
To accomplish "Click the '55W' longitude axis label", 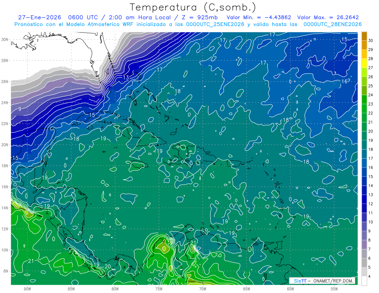I will click(x=334, y=289).
